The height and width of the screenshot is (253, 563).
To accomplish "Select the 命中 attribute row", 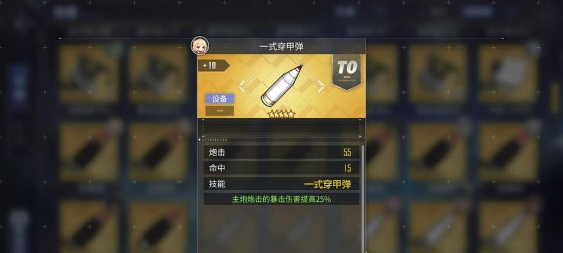I will pos(281,168).
